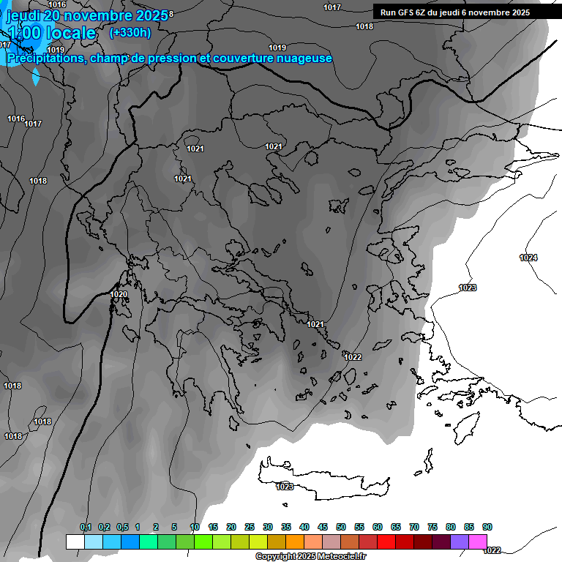
Task: Click the 1023 label on Crete island
Action: coord(285,487)
